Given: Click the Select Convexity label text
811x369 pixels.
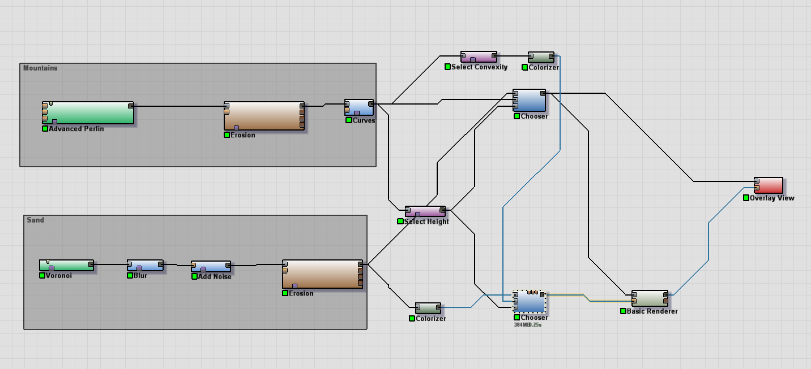Looking at the screenshot, I should tap(480, 67).
